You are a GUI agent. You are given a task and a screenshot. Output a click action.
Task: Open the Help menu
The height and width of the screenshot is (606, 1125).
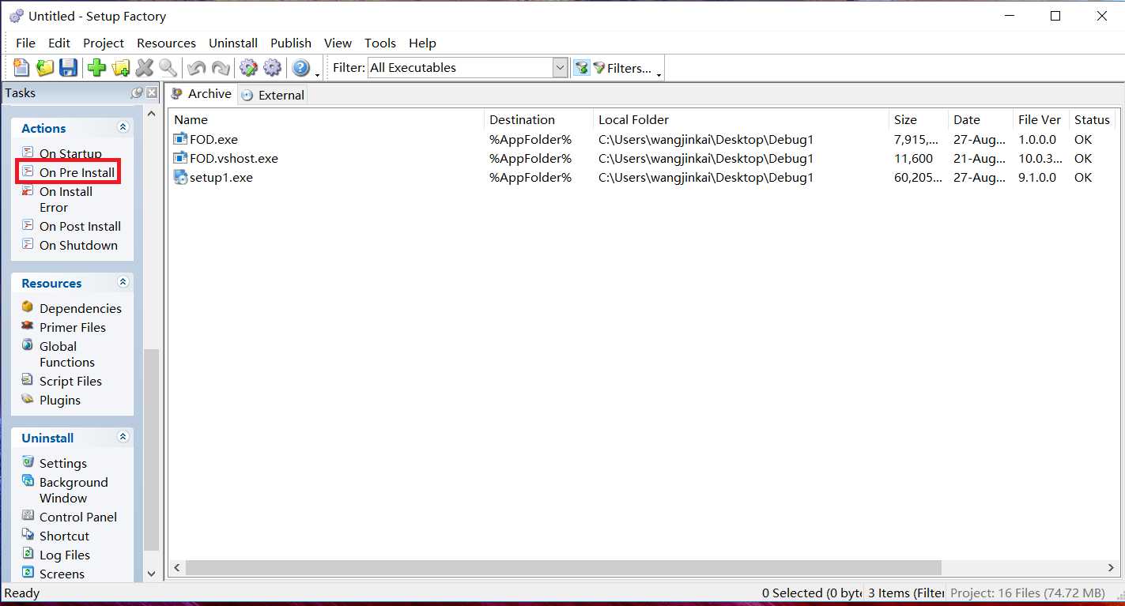click(422, 43)
